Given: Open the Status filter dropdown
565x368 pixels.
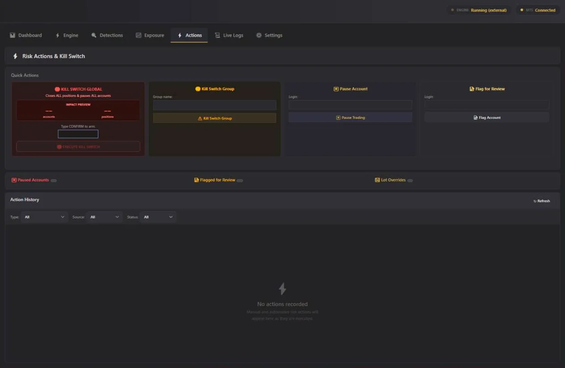Looking at the screenshot, I should (x=158, y=217).
